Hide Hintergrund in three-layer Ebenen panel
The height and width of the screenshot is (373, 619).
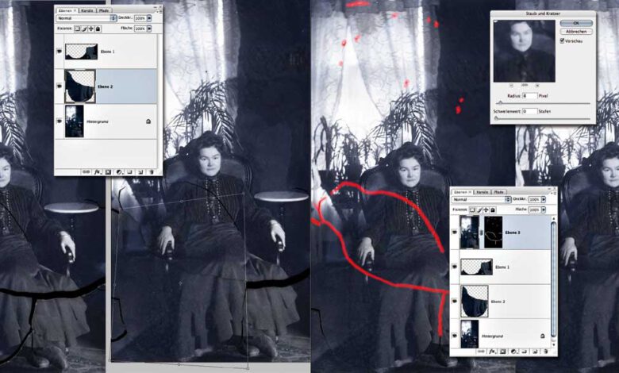(x=60, y=121)
